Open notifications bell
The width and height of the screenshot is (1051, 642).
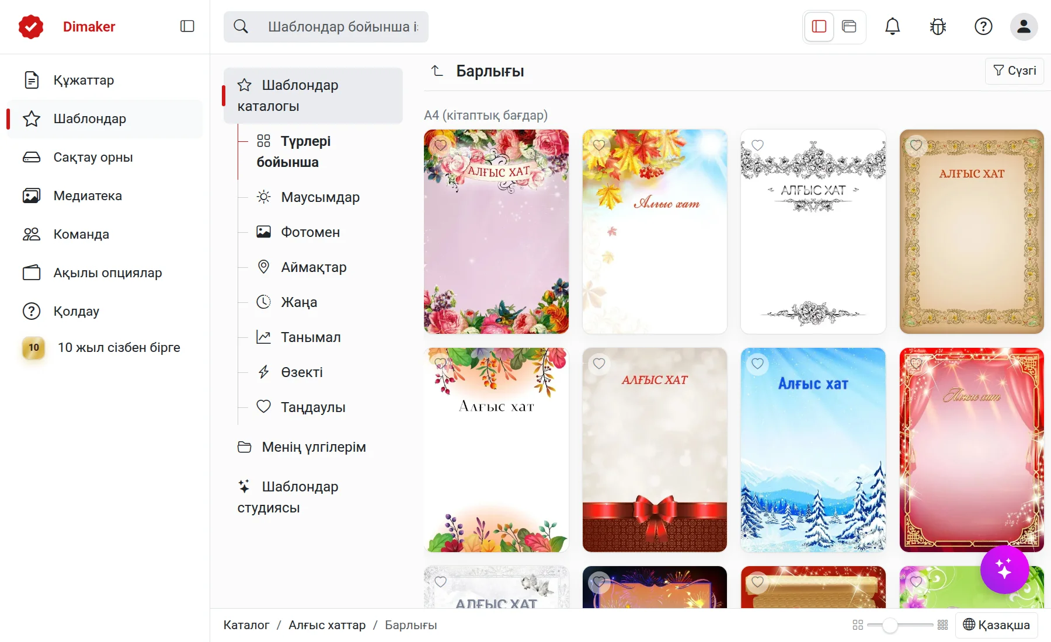click(892, 26)
